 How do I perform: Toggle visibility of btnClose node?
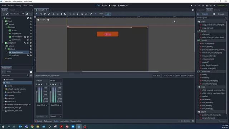31,55
